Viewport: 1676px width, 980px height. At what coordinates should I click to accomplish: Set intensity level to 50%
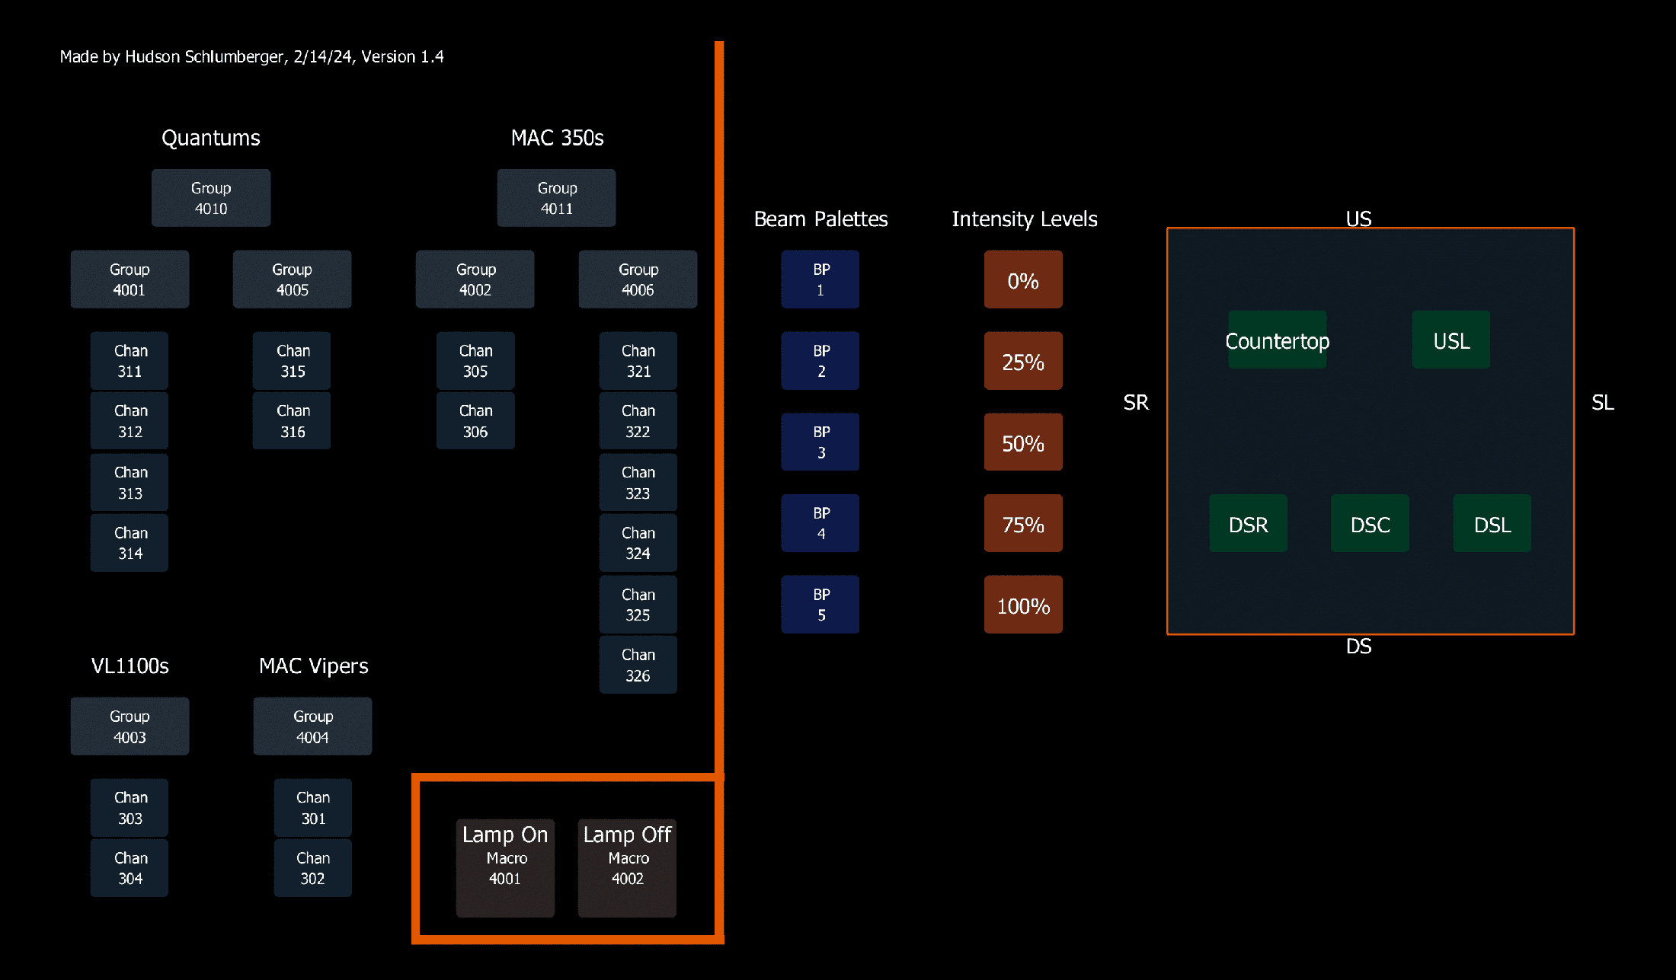click(1023, 442)
